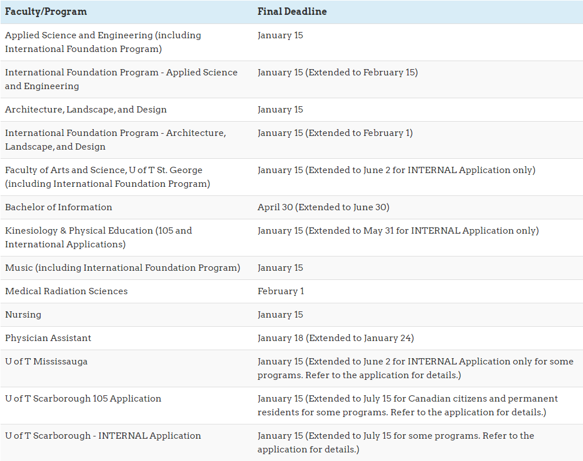Screen dimensions: 583x461
Task: Click U of T Mississauga row name
Action: [x=46, y=362]
